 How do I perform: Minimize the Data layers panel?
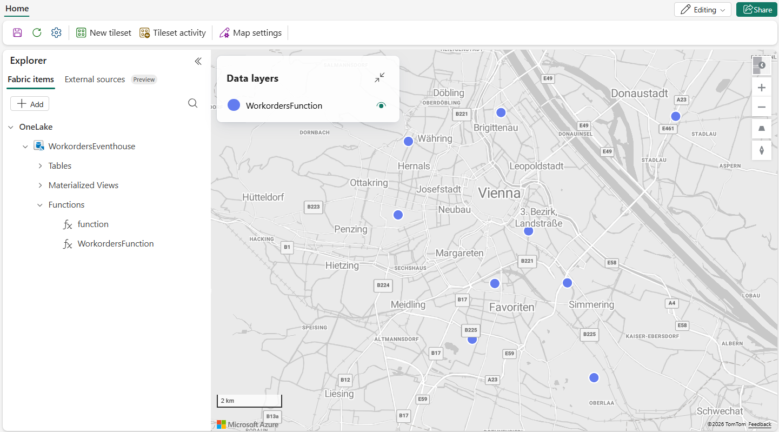(379, 78)
